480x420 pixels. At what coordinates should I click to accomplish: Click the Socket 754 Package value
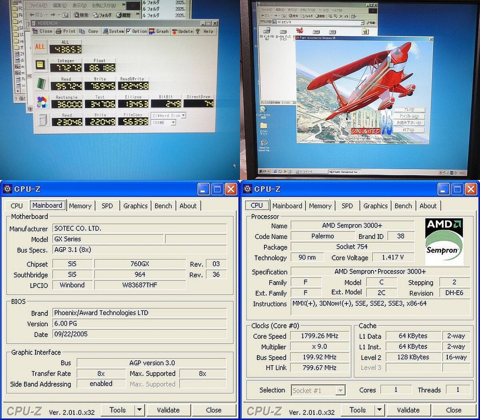(352, 246)
